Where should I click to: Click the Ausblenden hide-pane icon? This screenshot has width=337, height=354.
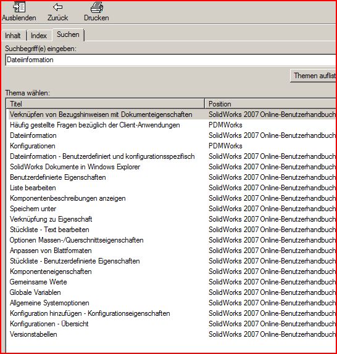coord(19,7)
